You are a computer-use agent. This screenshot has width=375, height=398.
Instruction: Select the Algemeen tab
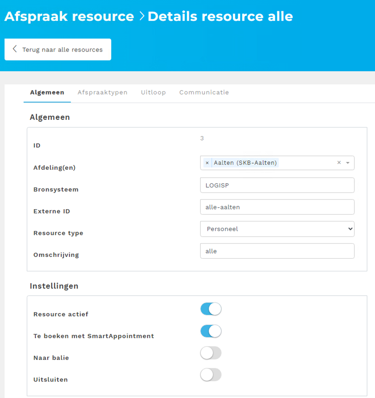pos(47,92)
